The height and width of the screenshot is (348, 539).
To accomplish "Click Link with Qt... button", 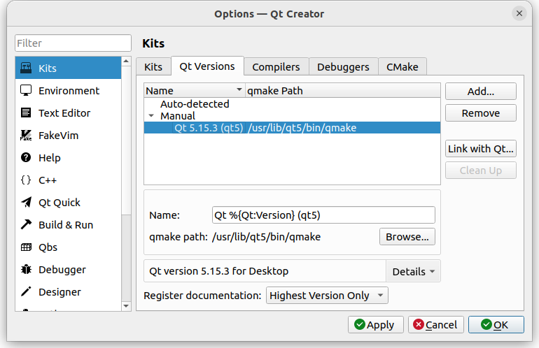I will (481, 149).
